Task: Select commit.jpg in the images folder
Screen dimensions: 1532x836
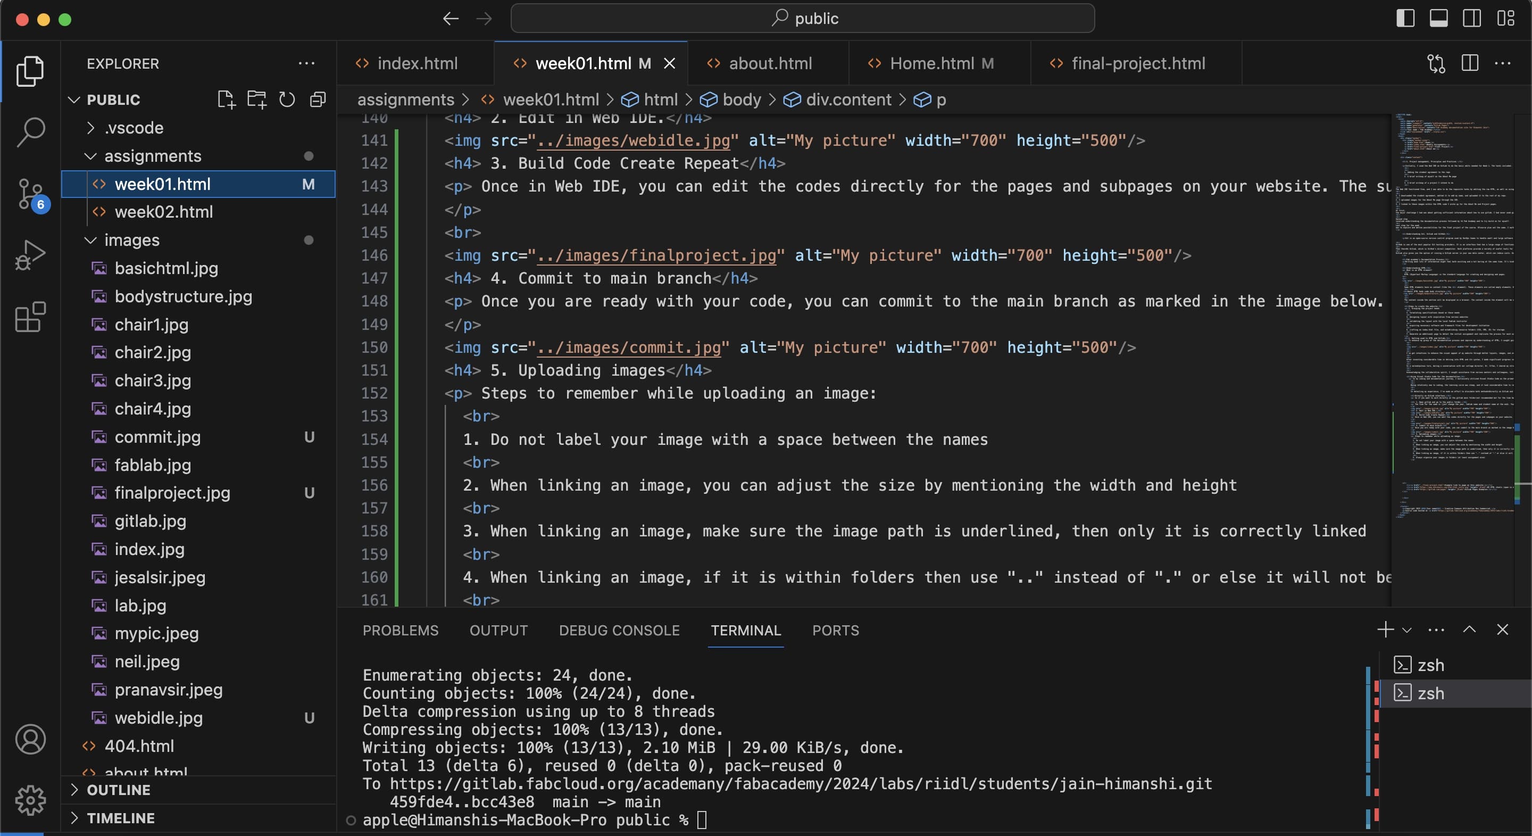Action: pyautogui.click(x=198, y=437)
